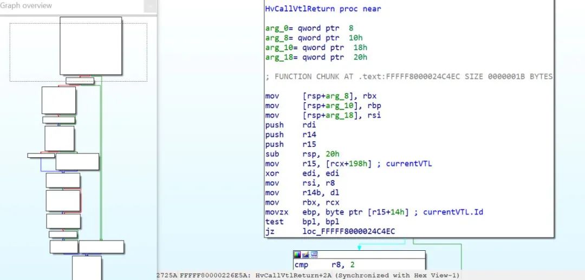
Task: Click 'mov r15, [rcx+198h]' instruction
Action: [x=318, y=164]
